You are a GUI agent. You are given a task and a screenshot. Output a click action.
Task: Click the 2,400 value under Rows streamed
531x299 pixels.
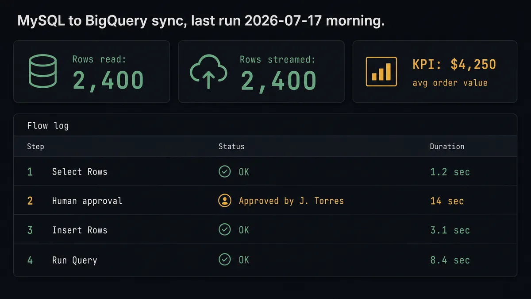pyautogui.click(x=279, y=81)
